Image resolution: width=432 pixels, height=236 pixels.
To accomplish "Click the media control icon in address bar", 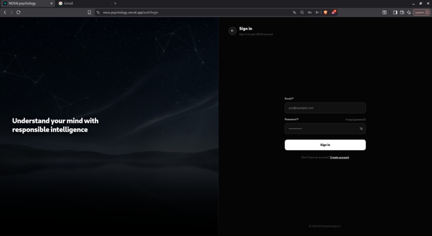I will [317, 12].
